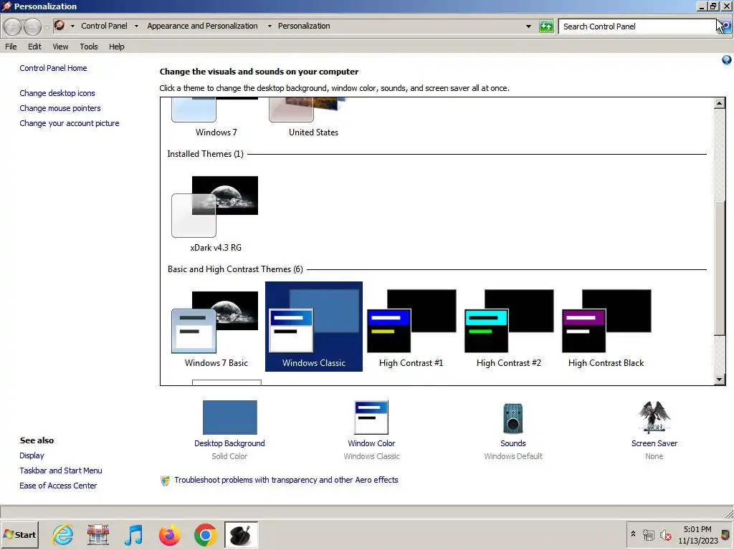
Task: Click the Back navigation arrow
Action: [13, 26]
